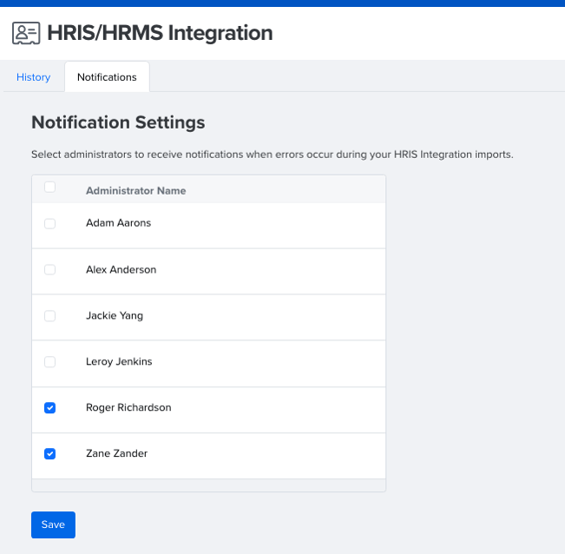
Task: Click the Alex Anderson name label
Action: pos(122,269)
